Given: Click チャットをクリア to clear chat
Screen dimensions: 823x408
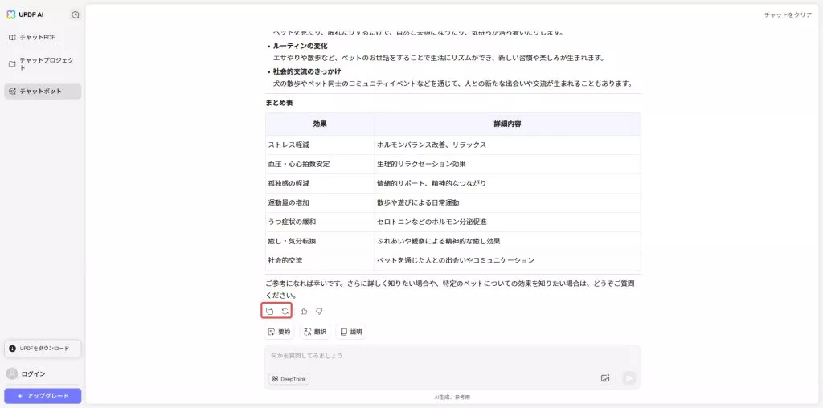Looking at the screenshot, I should click(788, 15).
